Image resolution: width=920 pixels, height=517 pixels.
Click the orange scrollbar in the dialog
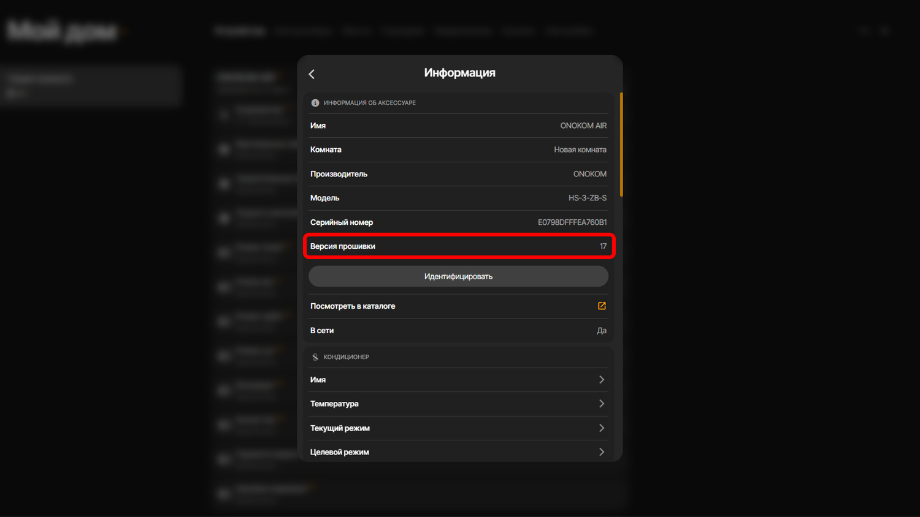[x=621, y=145]
